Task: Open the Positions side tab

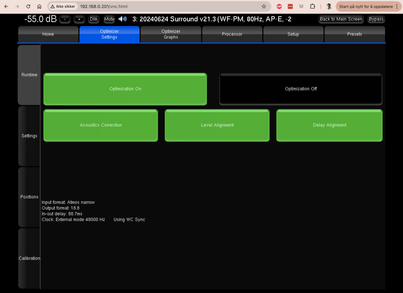Action: pyautogui.click(x=29, y=197)
